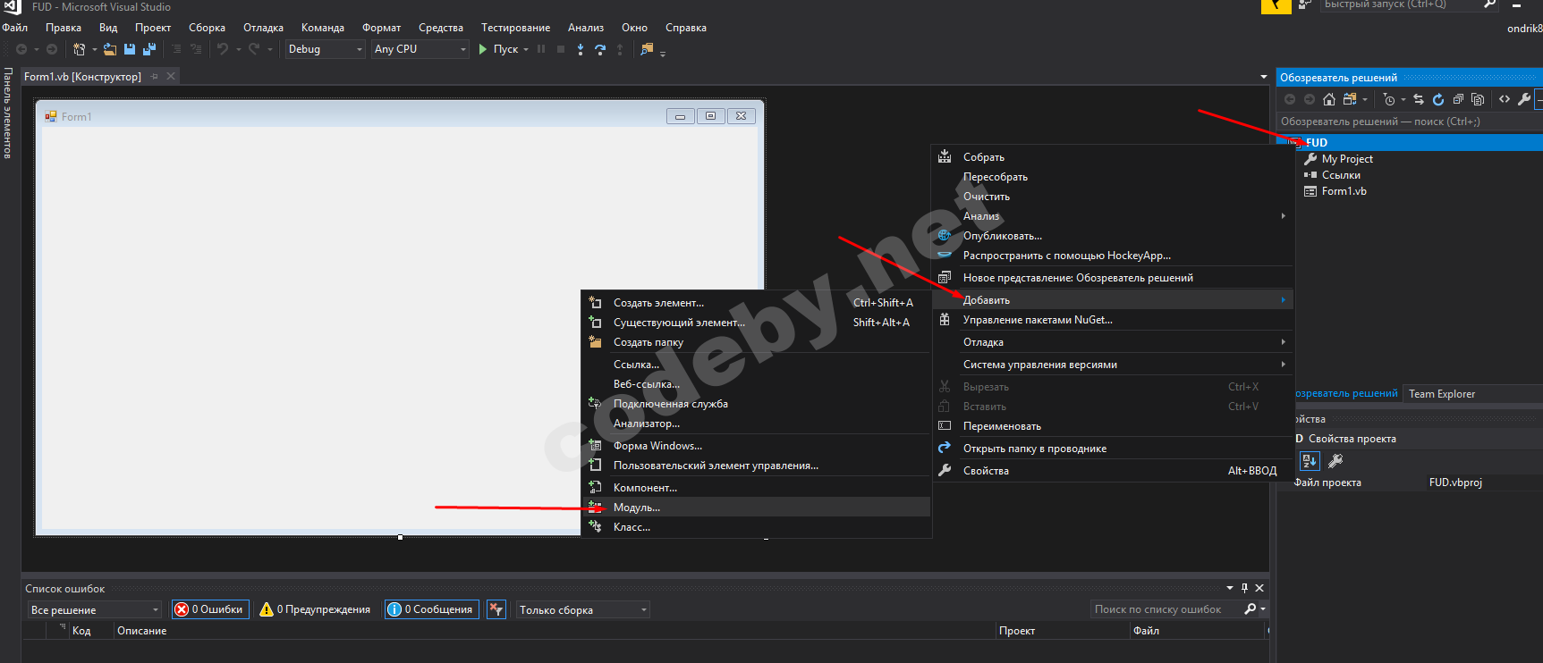
Task: Switch to the Team Explorer tab
Action: coord(1442,394)
